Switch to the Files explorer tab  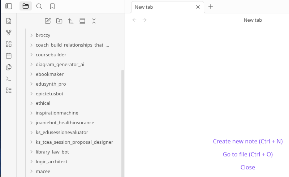tap(26, 6)
